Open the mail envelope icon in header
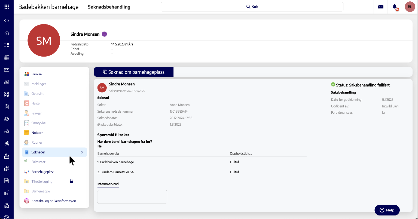Image resolution: width=418 pixels, height=219 pixels. [381, 7]
